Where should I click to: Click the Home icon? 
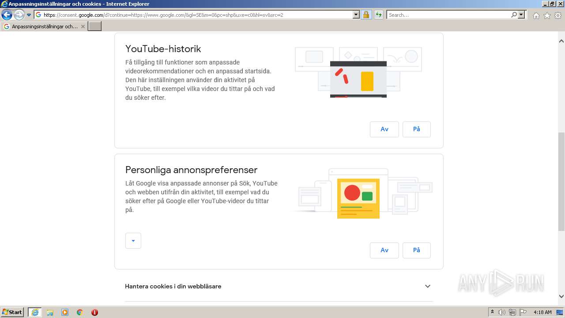[536, 15]
